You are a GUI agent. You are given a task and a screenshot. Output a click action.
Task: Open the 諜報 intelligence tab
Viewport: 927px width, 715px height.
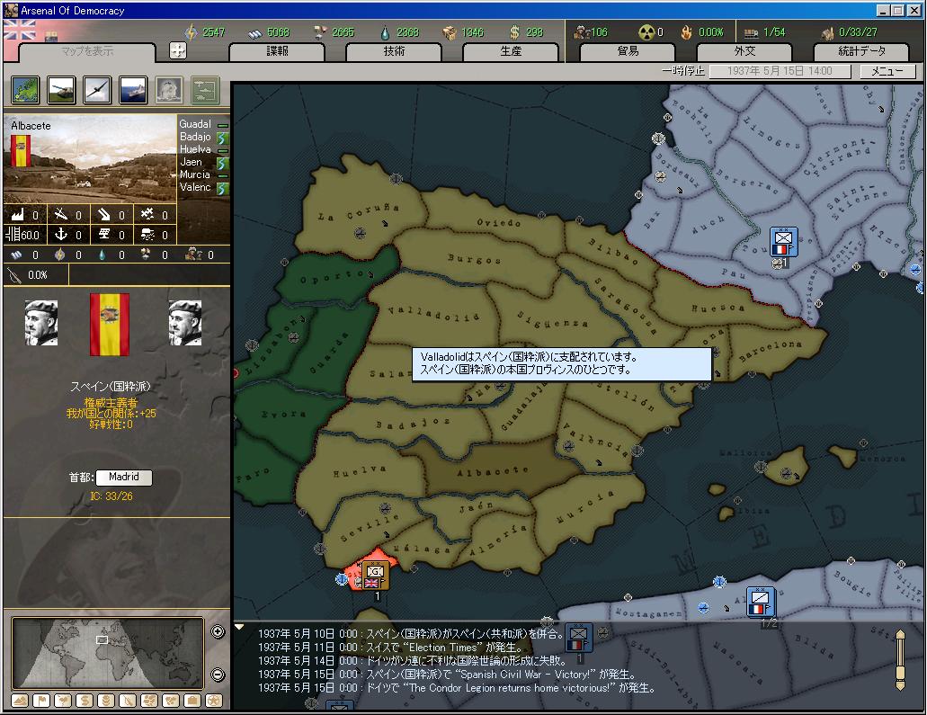pos(277,51)
